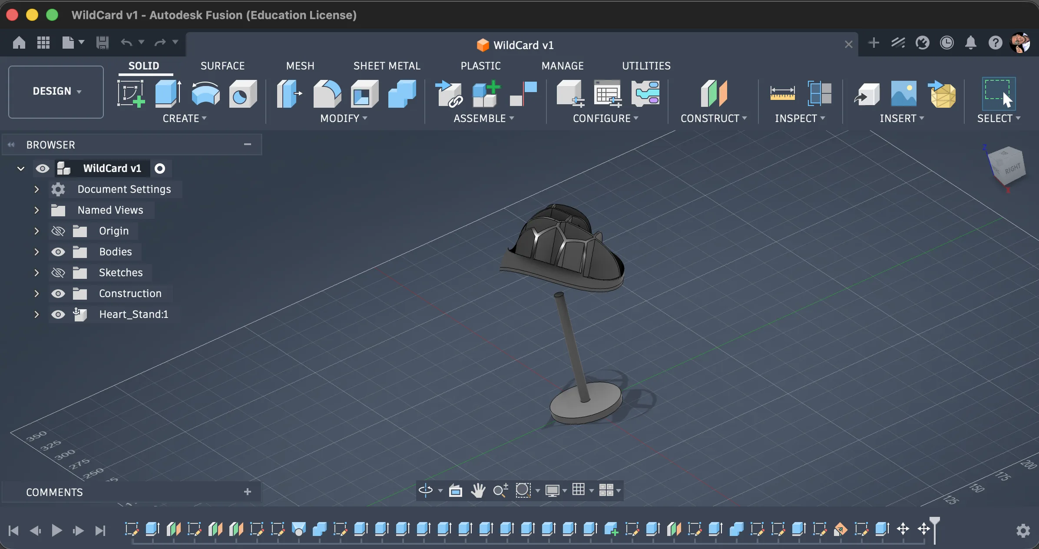Open the Job Status clock icon
The height and width of the screenshot is (549, 1039).
tap(946, 43)
